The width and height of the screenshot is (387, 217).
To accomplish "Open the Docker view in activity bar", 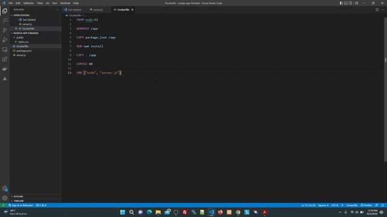I will tap(5, 69).
